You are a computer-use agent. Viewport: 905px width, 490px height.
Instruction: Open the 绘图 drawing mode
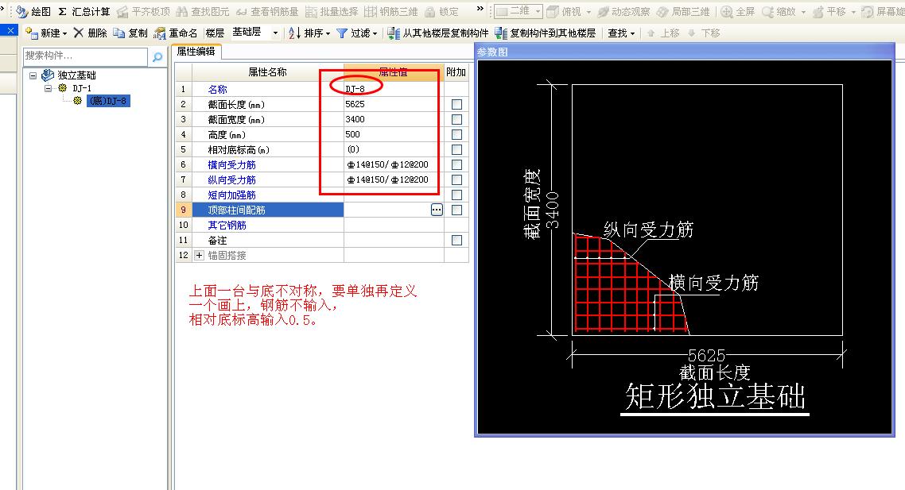(x=33, y=12)
